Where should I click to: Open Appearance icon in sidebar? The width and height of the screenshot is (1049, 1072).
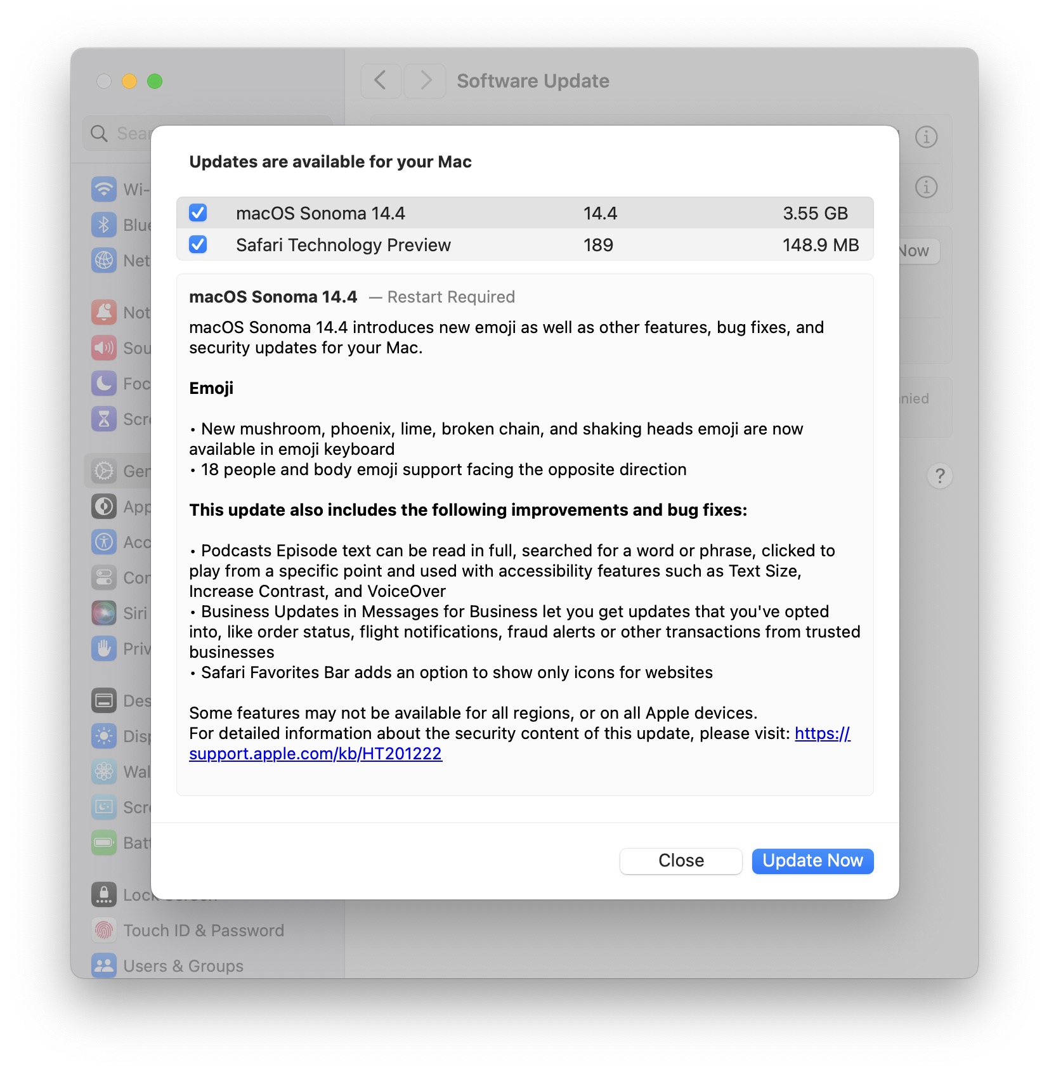click(x=104, y=506)
